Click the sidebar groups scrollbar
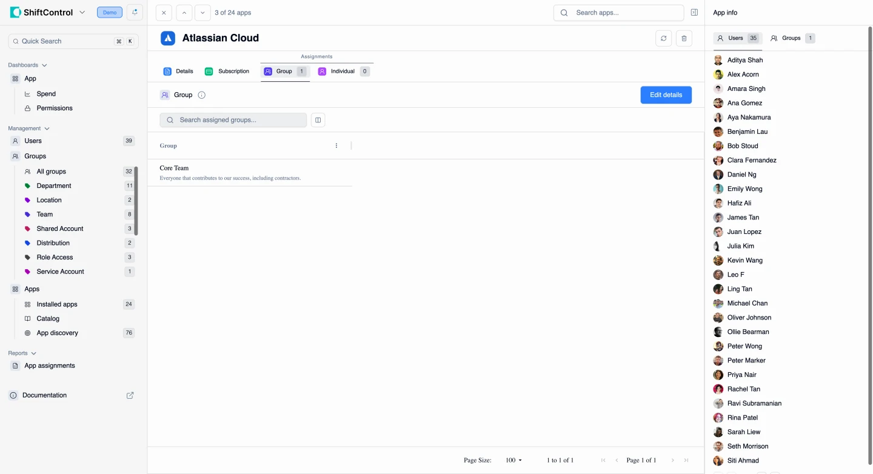The height and width of the screenshot is (474, 873). coord(136,200)
